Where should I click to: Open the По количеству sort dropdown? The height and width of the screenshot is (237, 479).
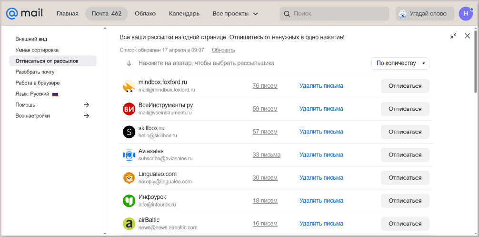(400, 63)
